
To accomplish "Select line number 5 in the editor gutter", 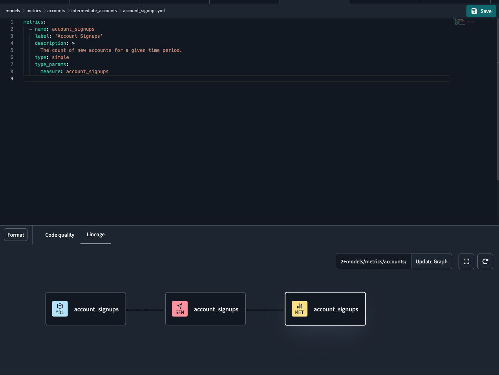I will tap(12, 50).
